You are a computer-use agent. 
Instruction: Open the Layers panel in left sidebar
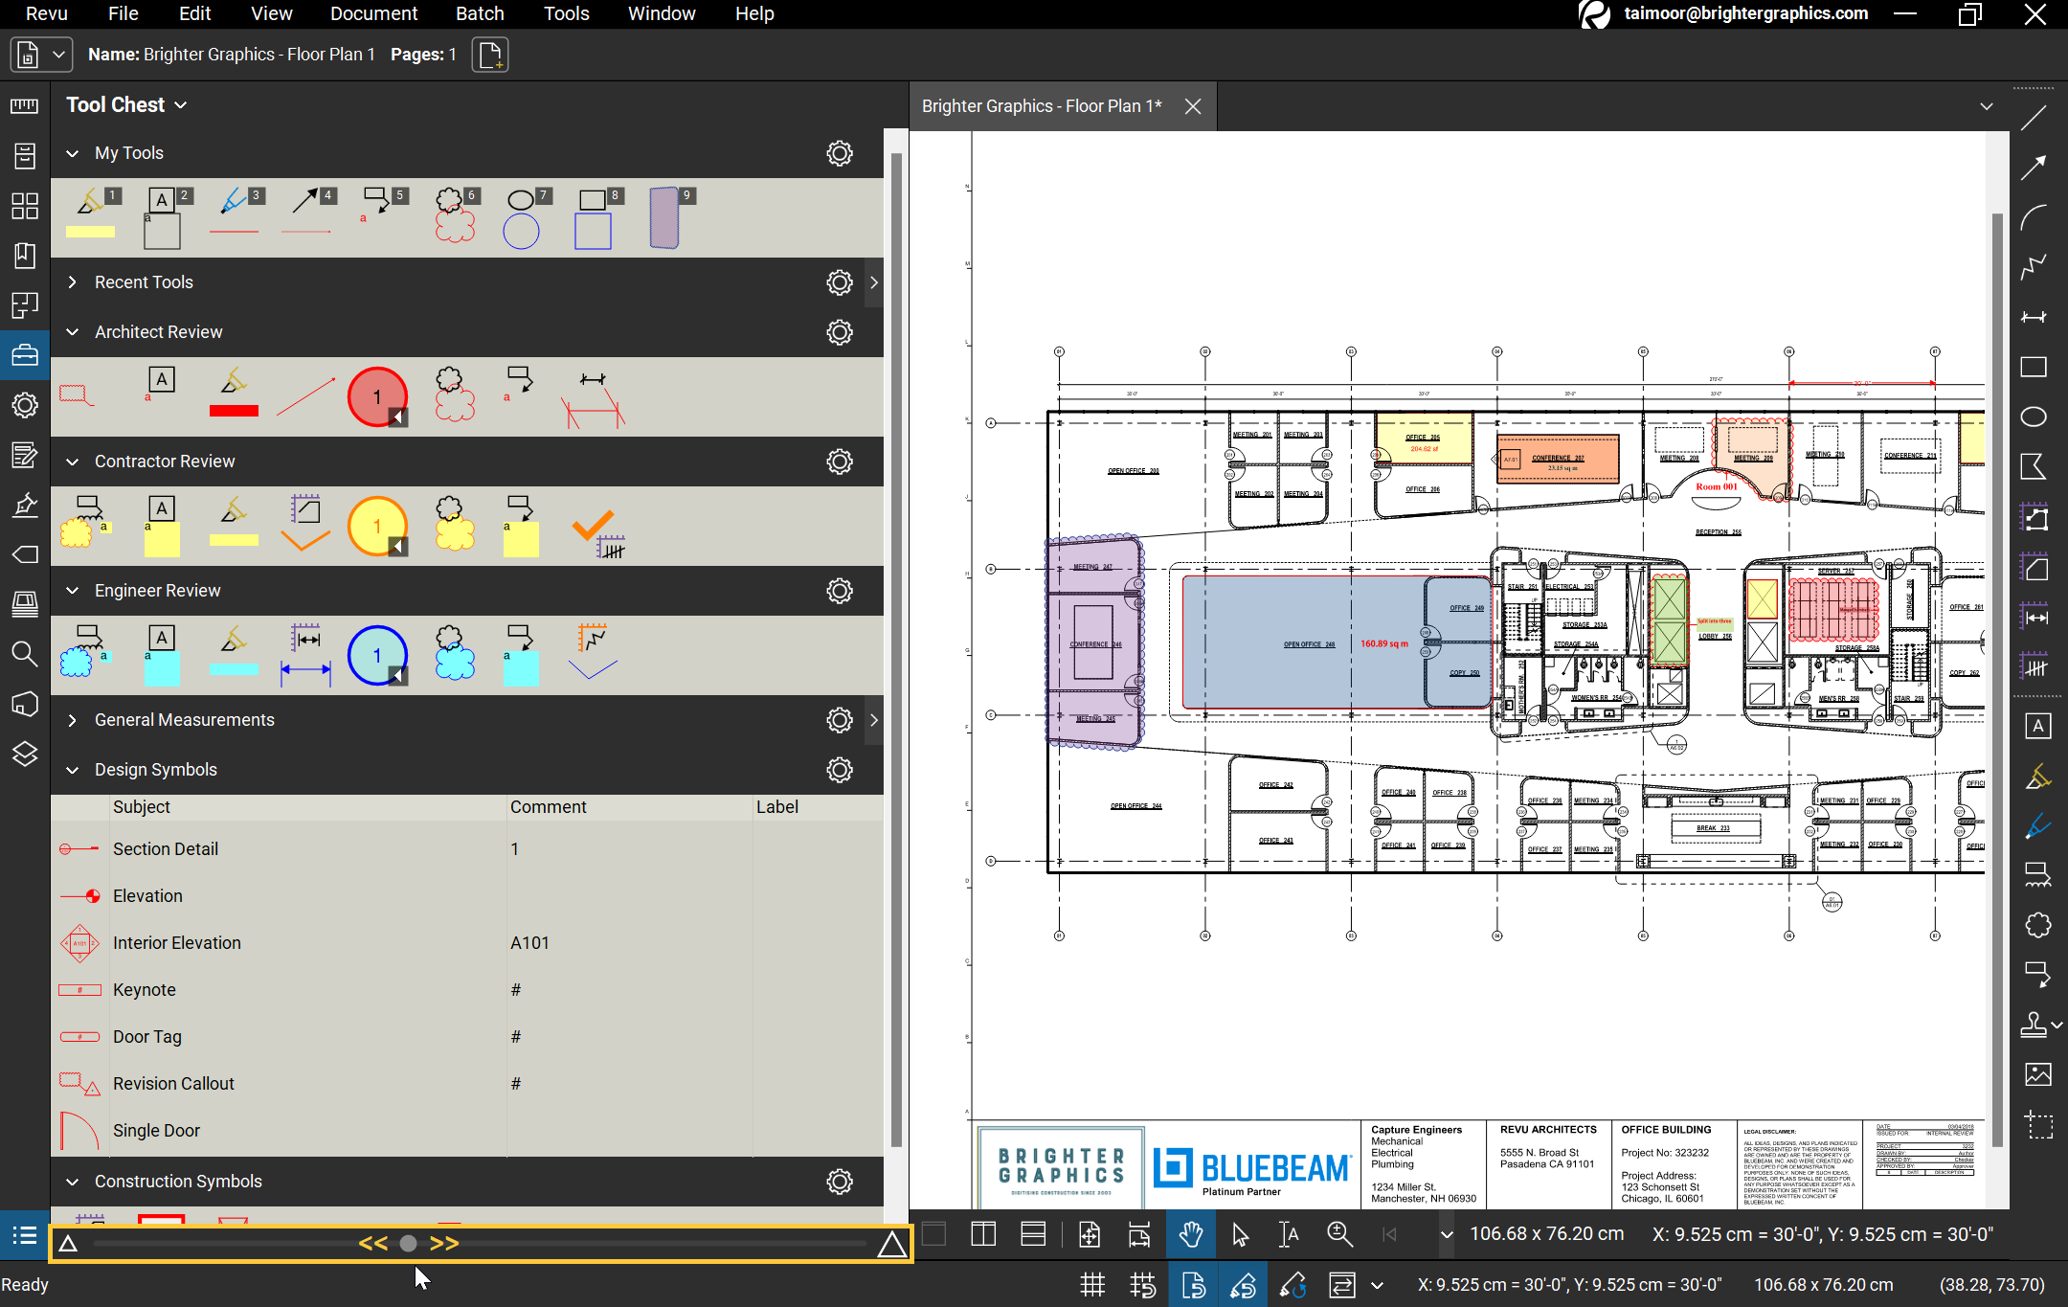coord(25,754)
